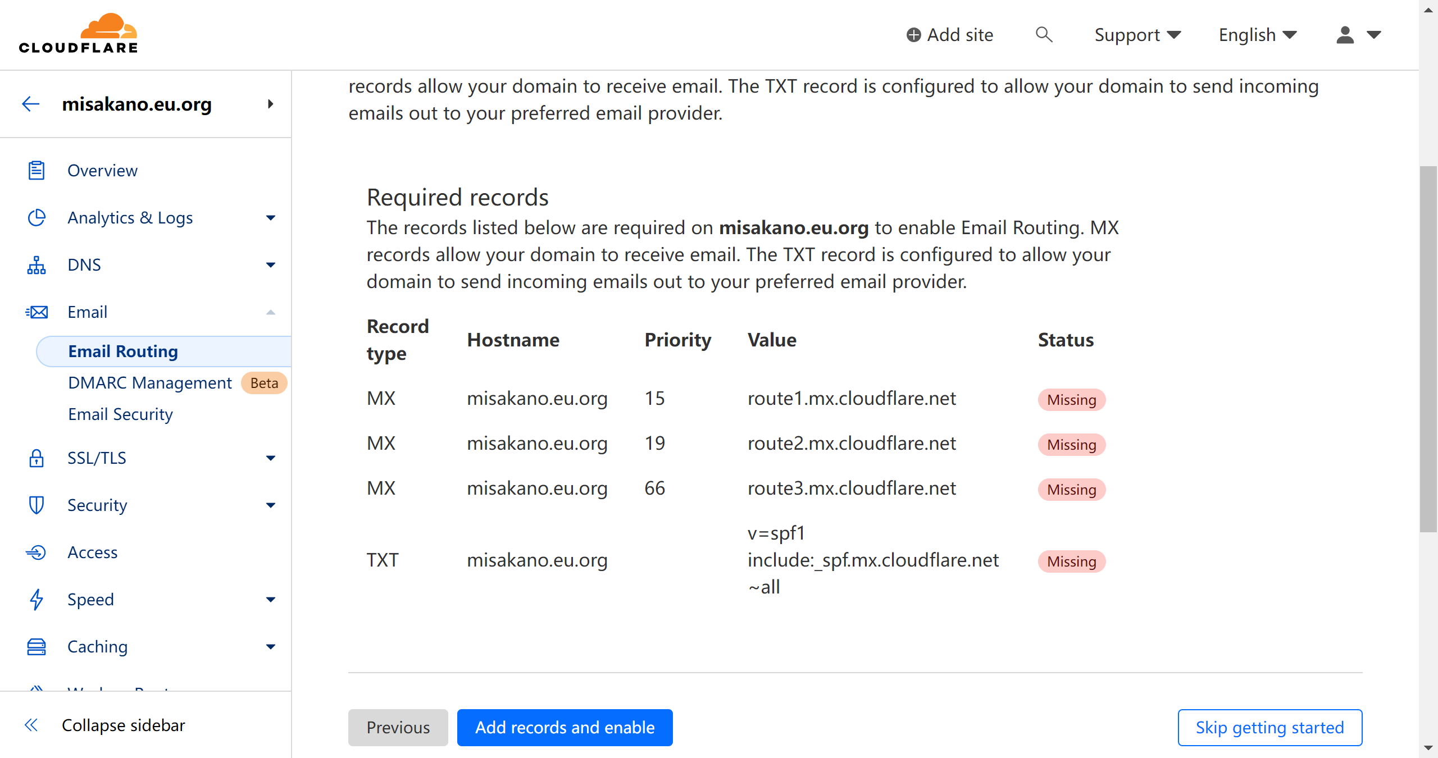
Task: Click the route1.mx.cloudflare.net value
Action: point(852,398)
